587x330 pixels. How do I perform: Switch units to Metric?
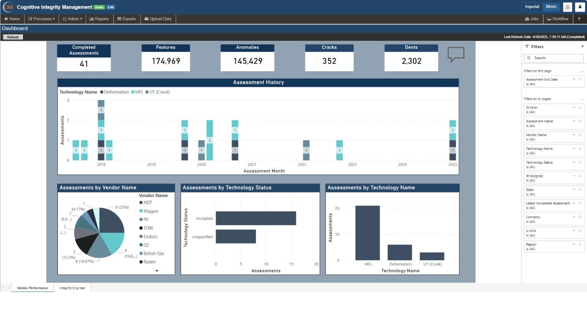(551, 7)
